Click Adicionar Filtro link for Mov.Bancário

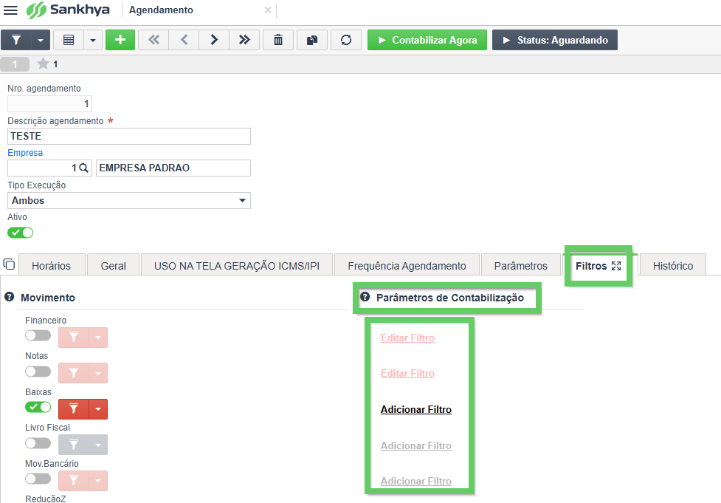[x=416, y=481]
